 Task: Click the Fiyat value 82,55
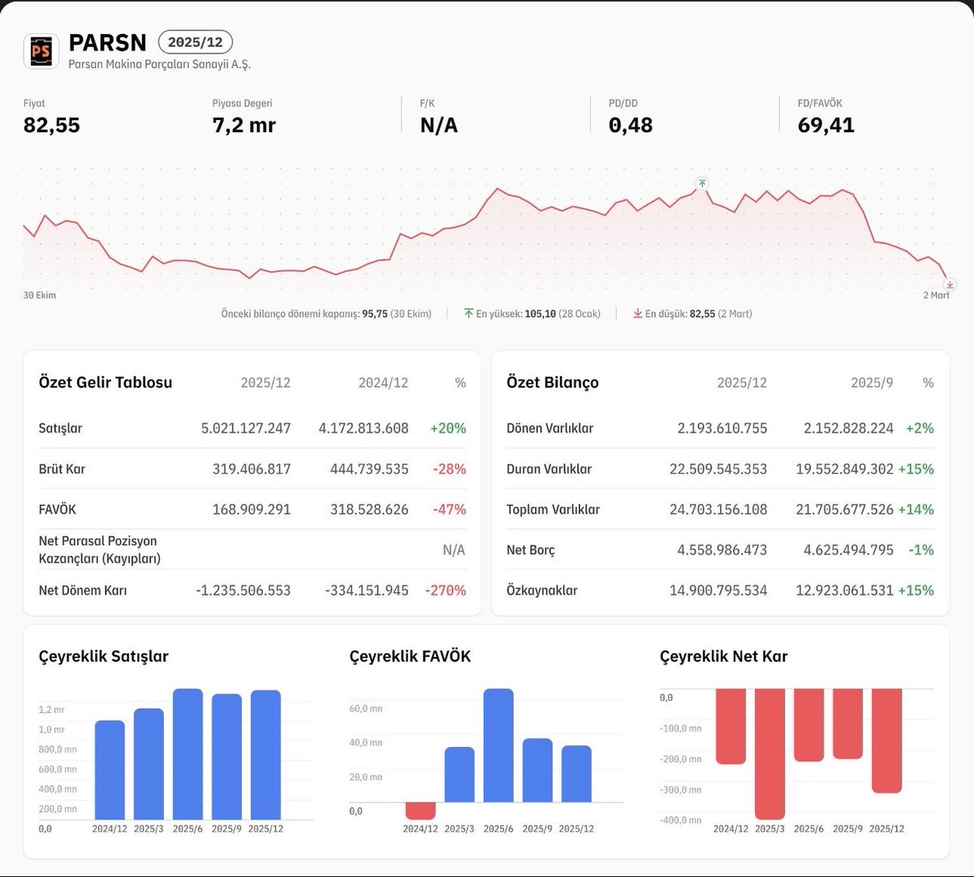click(52, 125)
